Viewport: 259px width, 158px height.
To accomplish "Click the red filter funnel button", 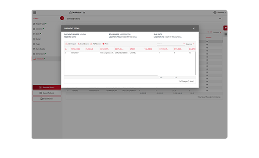I will (x=226, y=28).
